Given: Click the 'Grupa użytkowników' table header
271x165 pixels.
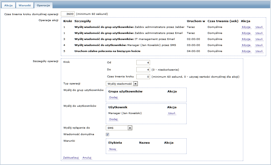Looking at the screenshot, I should click(x=125, y=91).
